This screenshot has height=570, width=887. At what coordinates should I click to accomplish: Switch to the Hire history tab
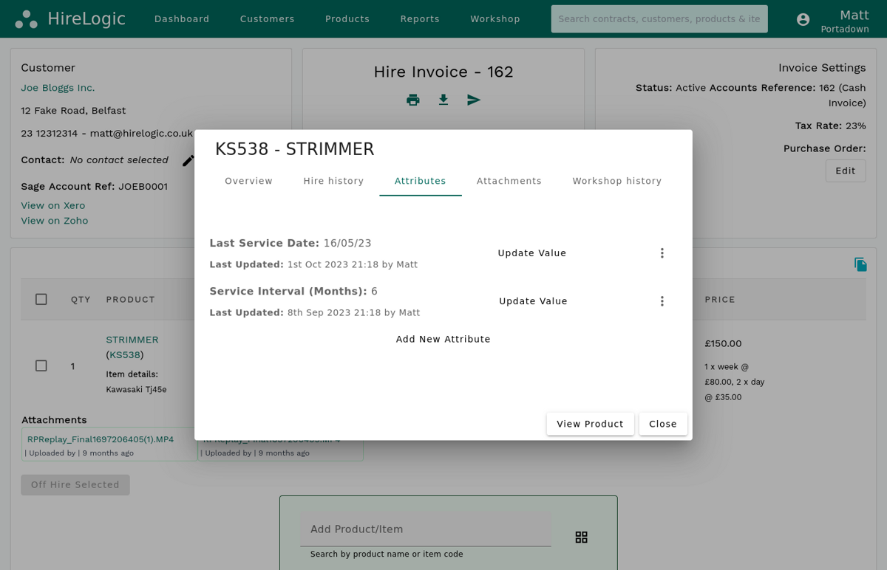pyautogui.click(x=333, y=180)
